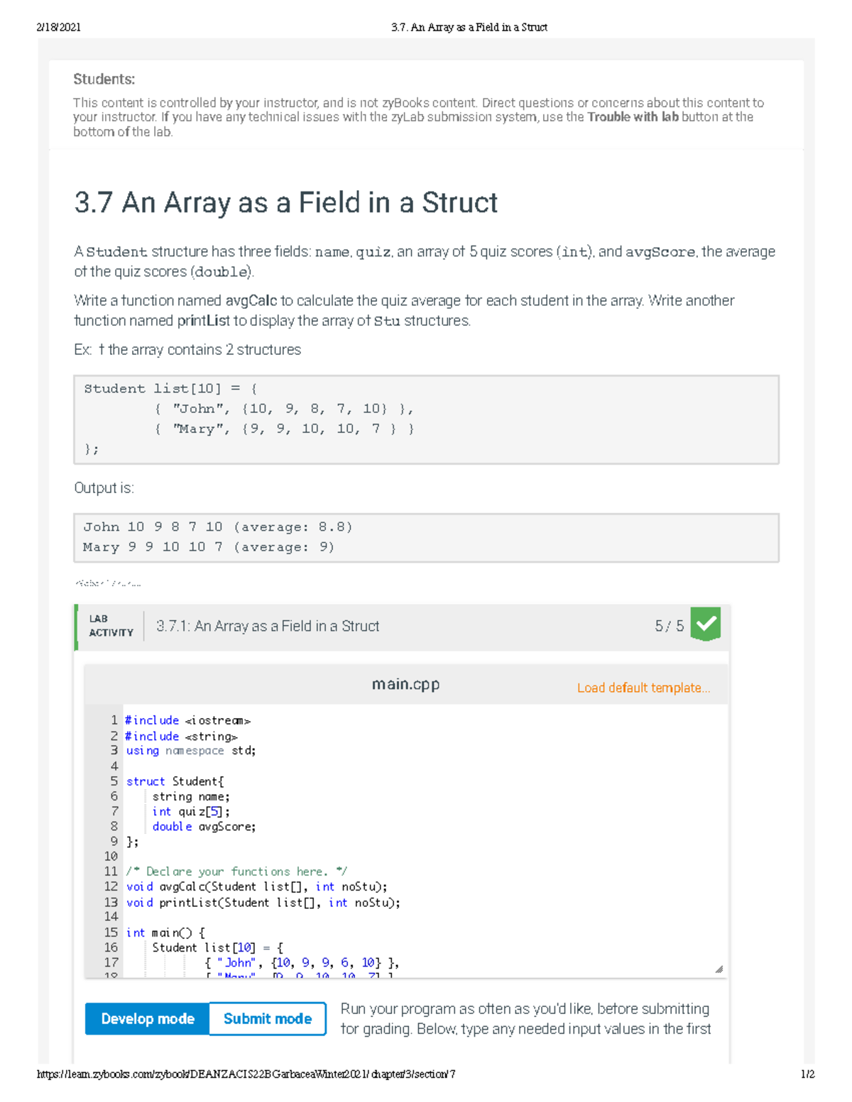The height and width of the screenshot is (1102, 852).
Task: Click the #include iostream directive
Action: tap(187, 720)
